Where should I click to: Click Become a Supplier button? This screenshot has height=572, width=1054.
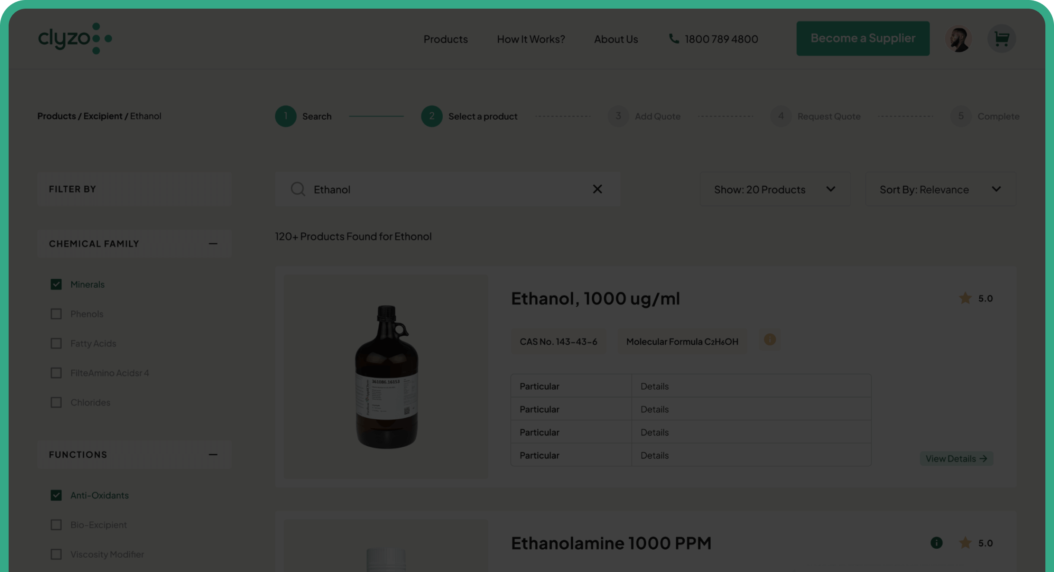(x=863, y=38)
